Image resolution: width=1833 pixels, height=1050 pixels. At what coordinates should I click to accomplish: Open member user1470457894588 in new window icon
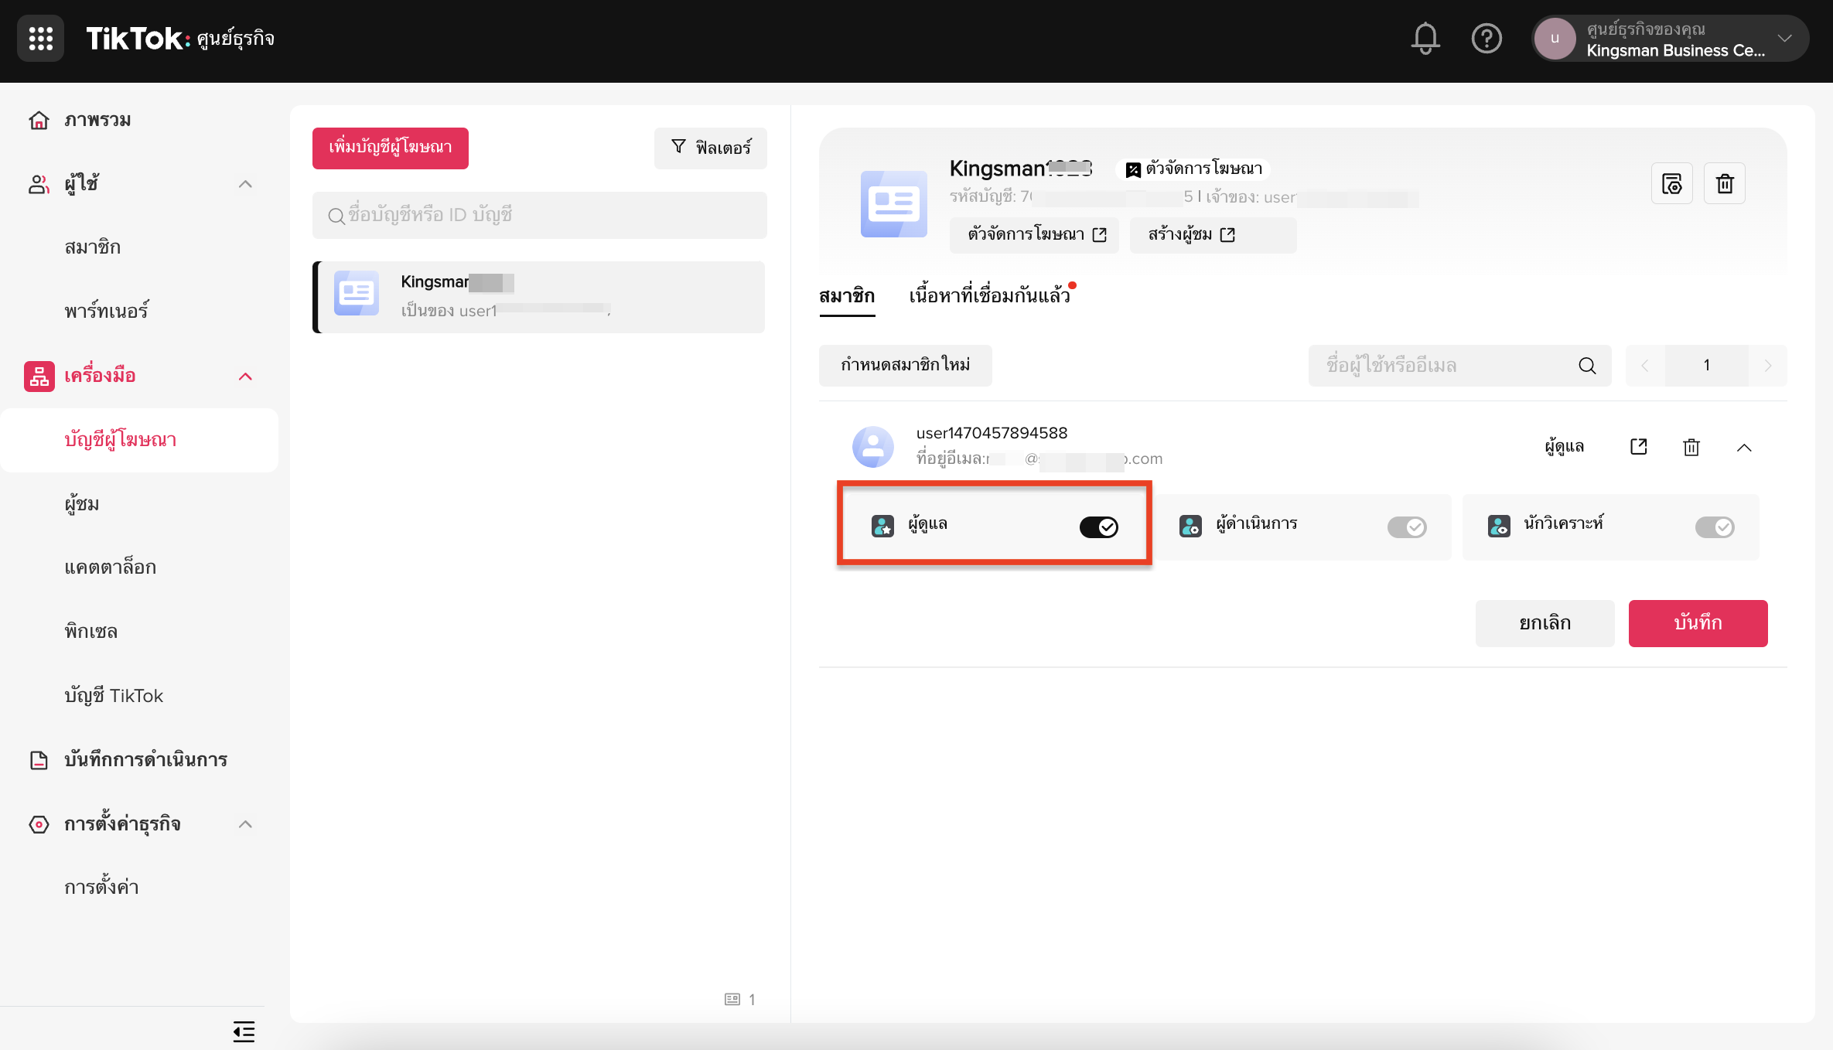(x=1638, y=447)
